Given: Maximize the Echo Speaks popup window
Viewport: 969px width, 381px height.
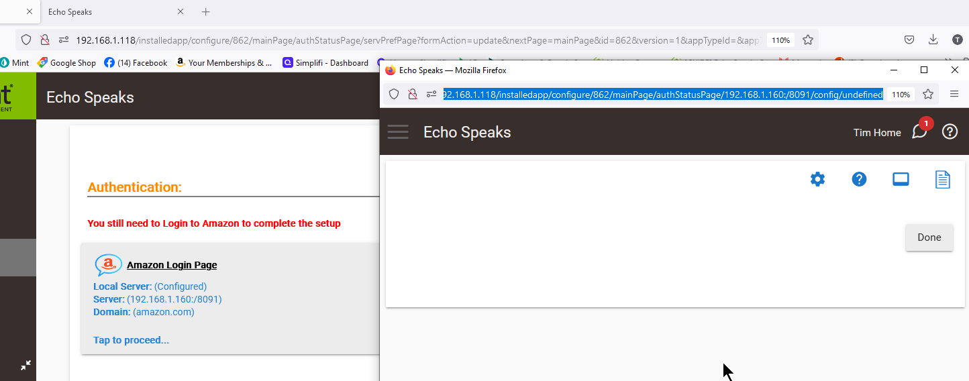Looking at the screenshot, I should (924, 70).
